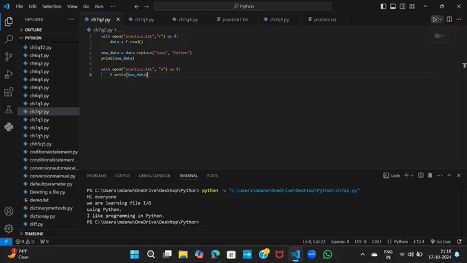Change encoding via UTF-8 status
The height and width of the screenshot is (263, 467).
point(361,242)
